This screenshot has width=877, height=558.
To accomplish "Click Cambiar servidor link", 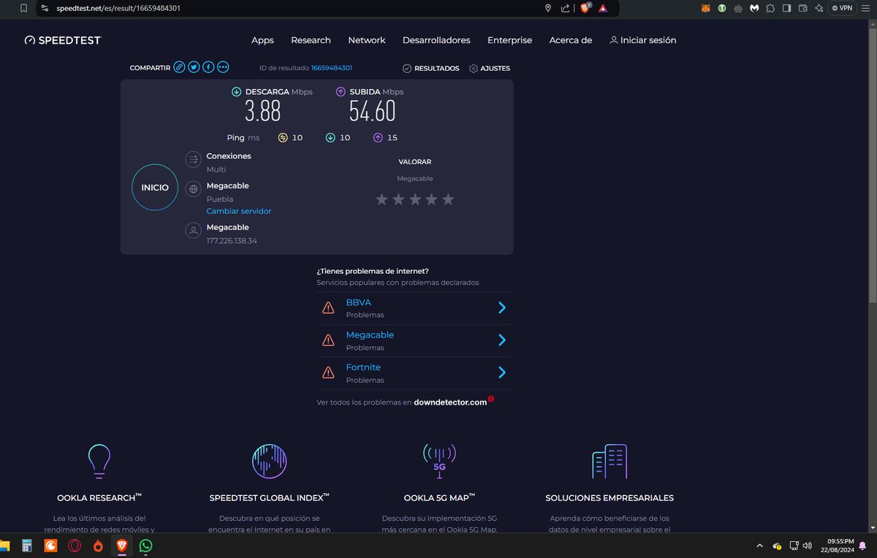I will 239,211.
